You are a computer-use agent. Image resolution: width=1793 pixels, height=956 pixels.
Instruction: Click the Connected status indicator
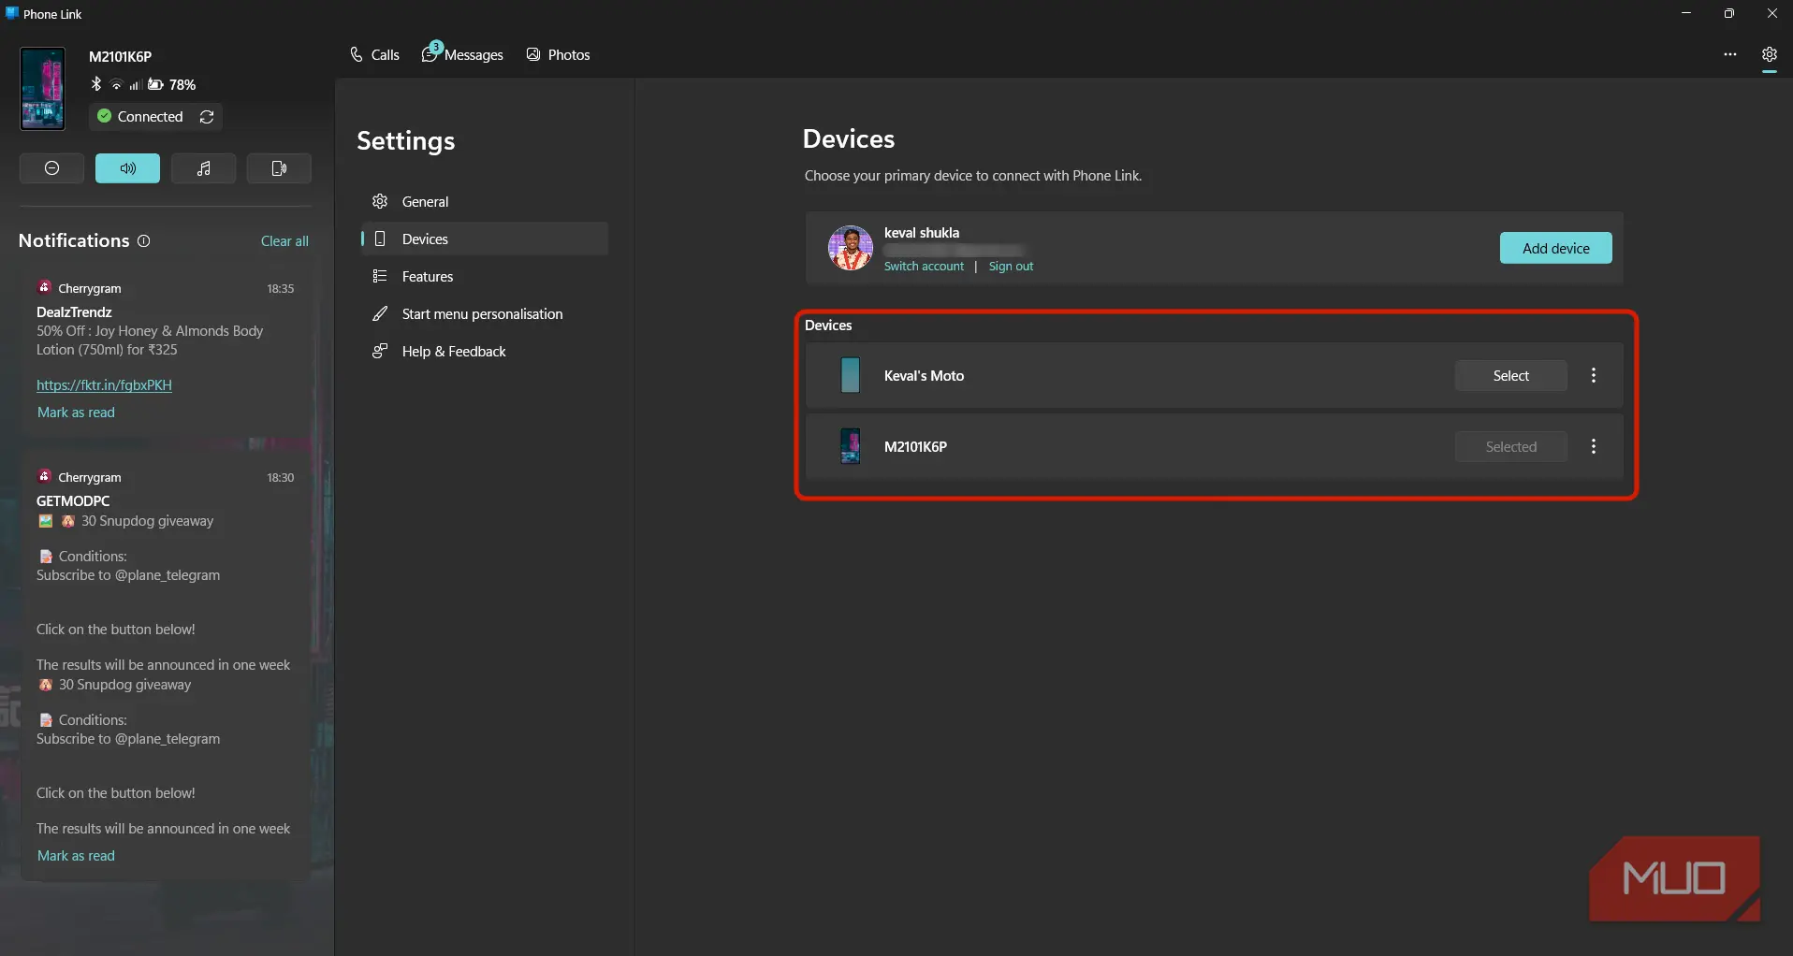click(x=140, y=117)
